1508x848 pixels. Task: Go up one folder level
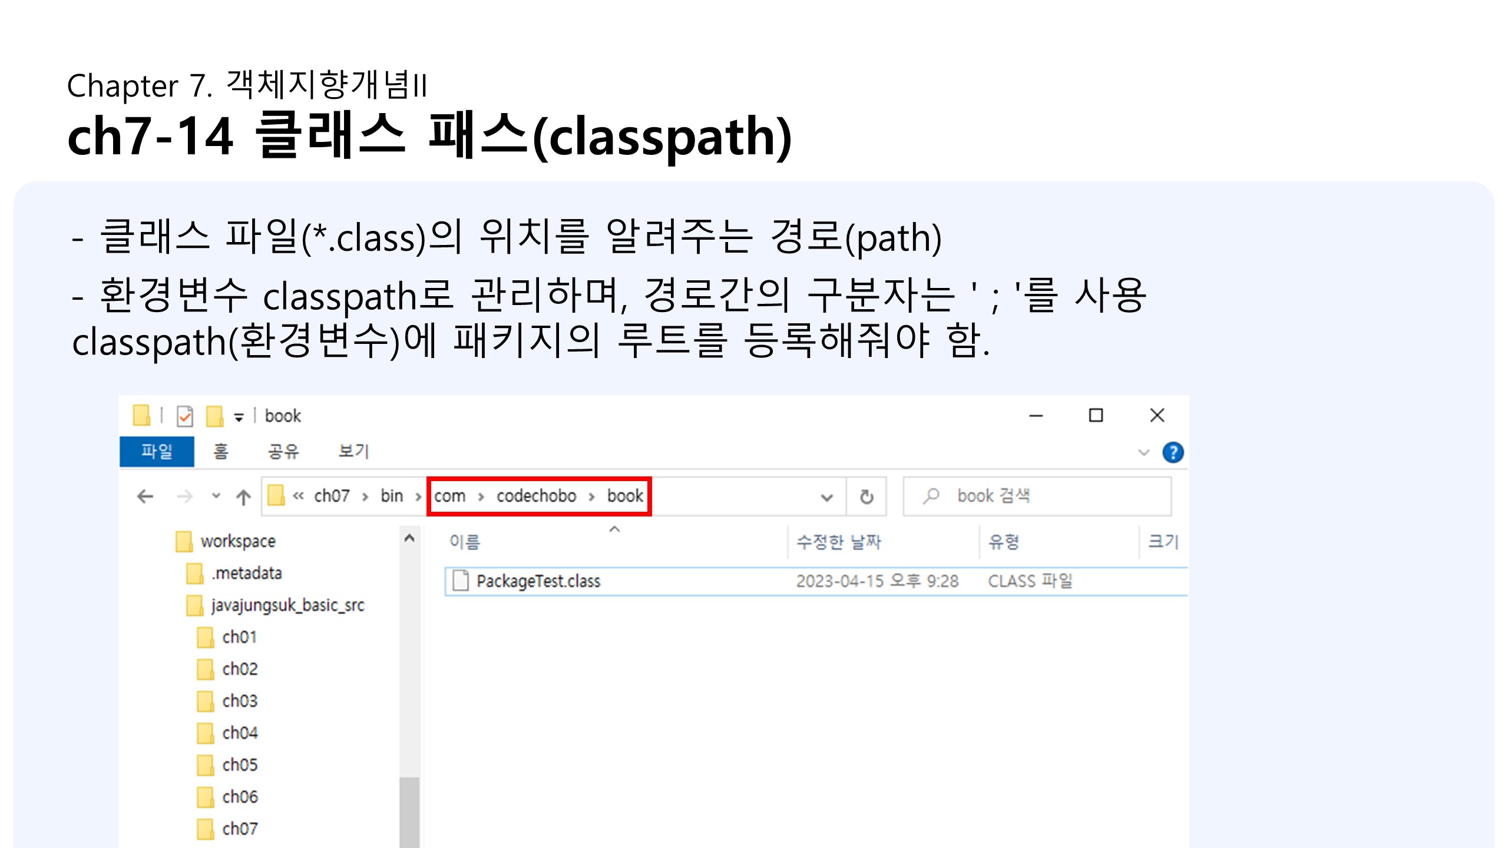[x=243, y=497]
